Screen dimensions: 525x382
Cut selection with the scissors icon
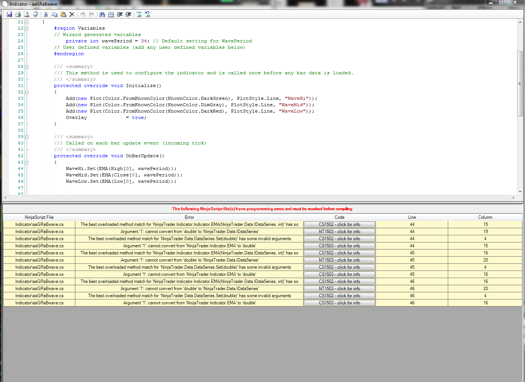coord(46,14)
